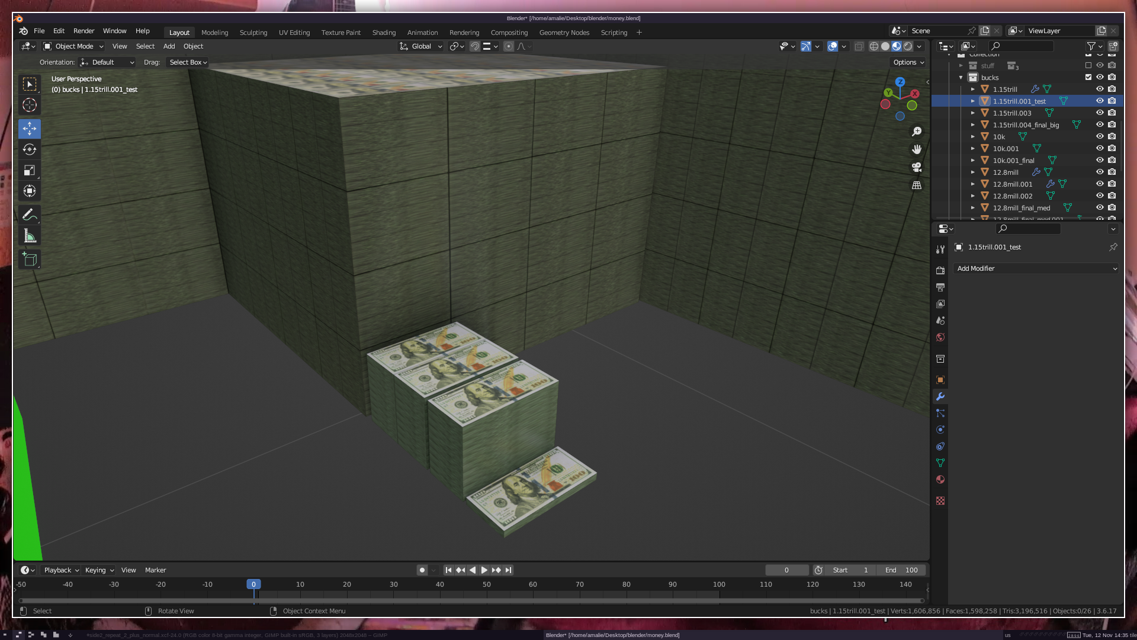Open Material properties tab
Image resolution: width=1137 pixels, height=640 pixels.
pyautogui.click(x=940, y=479)
